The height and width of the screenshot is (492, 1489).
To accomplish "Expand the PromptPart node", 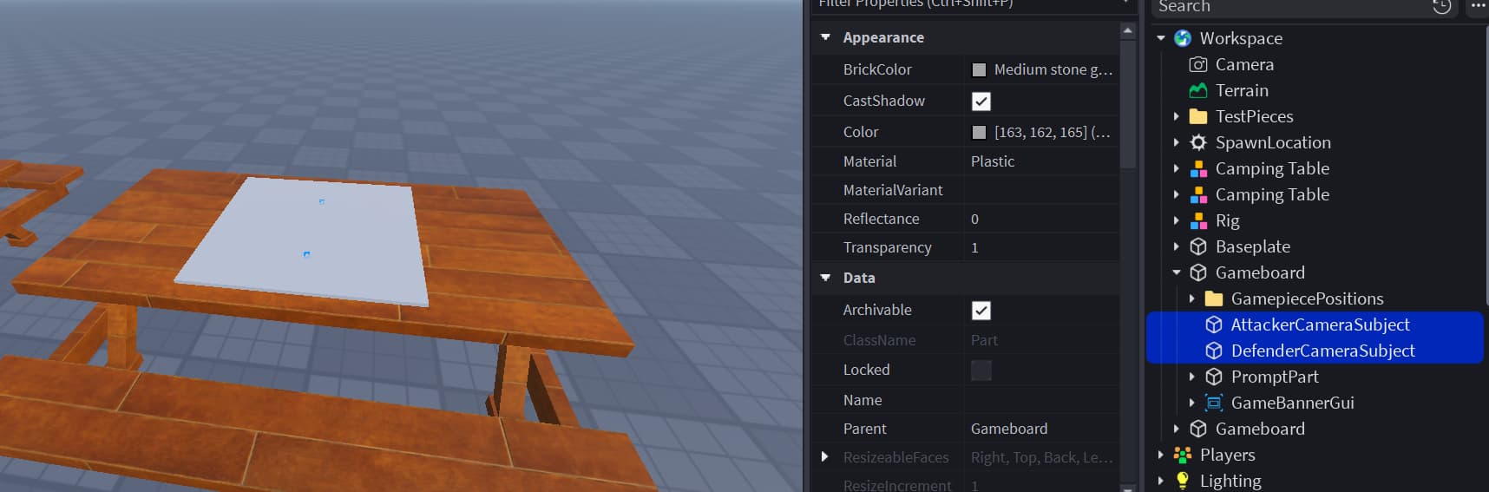I will point(1191,377).
